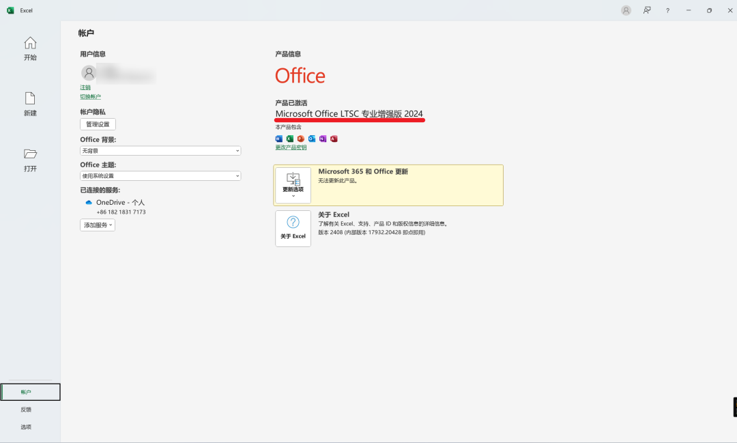The width and height of the screenshot is (737, 443).
Task: Click the user avatar picture
Action: (89, 73)
